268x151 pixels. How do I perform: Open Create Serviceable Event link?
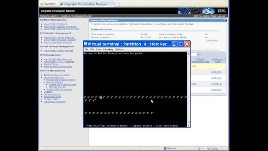[62, 85]
